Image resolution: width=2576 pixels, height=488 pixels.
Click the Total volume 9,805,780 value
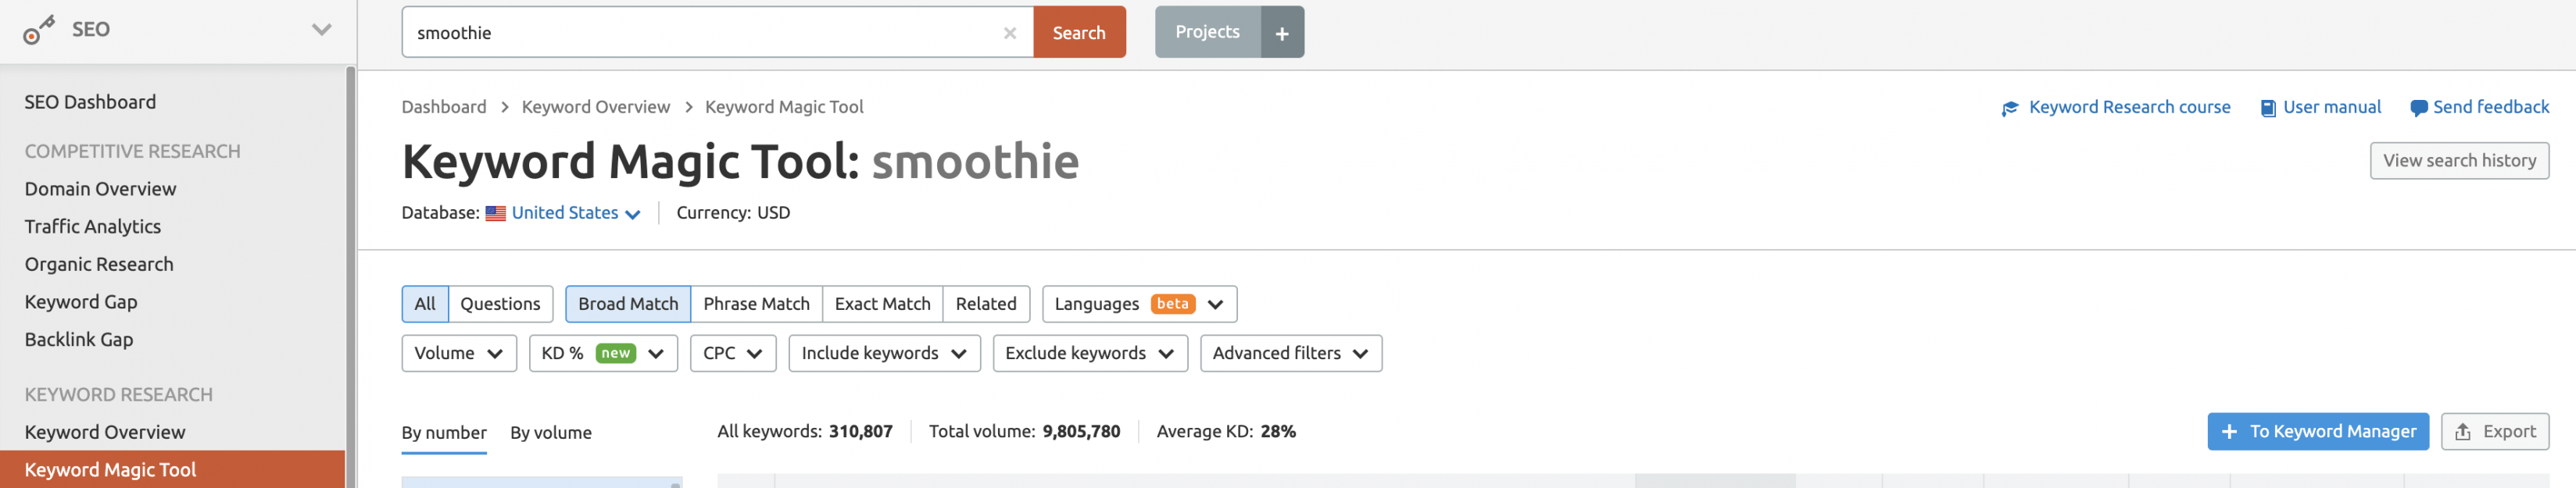pos(1081,432)
